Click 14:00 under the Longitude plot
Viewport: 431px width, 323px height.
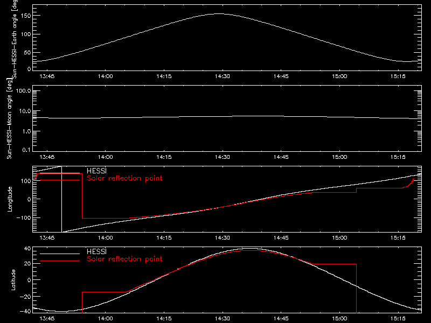[x=105, y=238]
